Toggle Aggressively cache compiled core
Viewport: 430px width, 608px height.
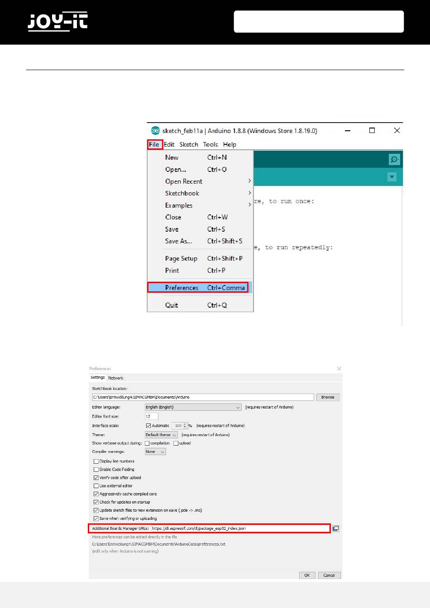(96, 494)
